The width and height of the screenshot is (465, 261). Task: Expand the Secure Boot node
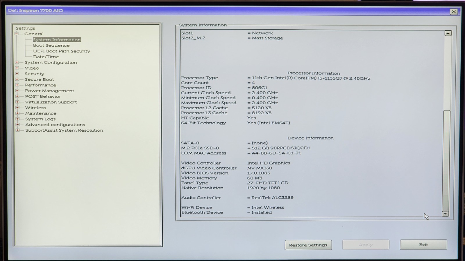(x=17, y=79)
